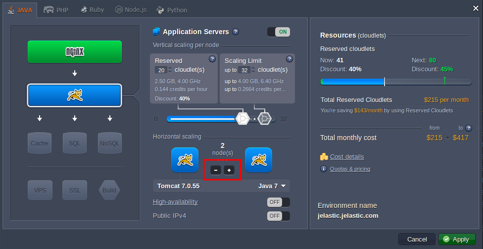Viewport: 483px width, 249px height.
Task: Add an SQL database node
Action: point(75,143)
